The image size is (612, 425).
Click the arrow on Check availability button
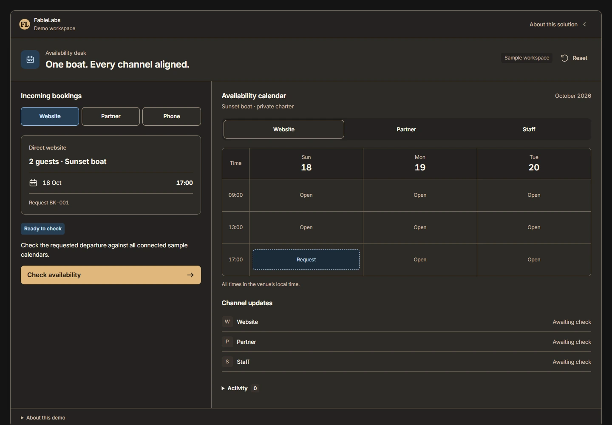(190, 275)
